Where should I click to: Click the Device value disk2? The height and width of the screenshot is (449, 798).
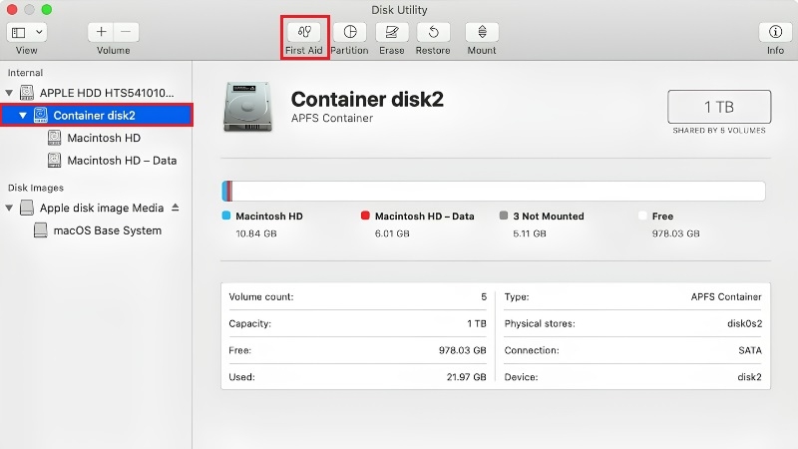pyautogui.click(x=750, y=377)
